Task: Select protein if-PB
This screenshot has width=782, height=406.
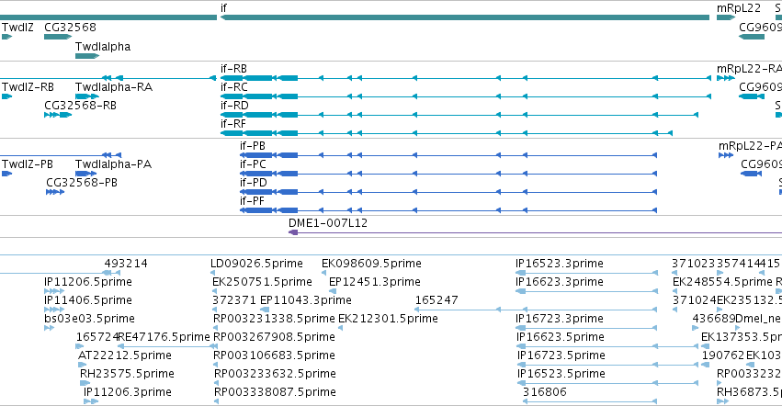Action: click(x=448, y=155)
